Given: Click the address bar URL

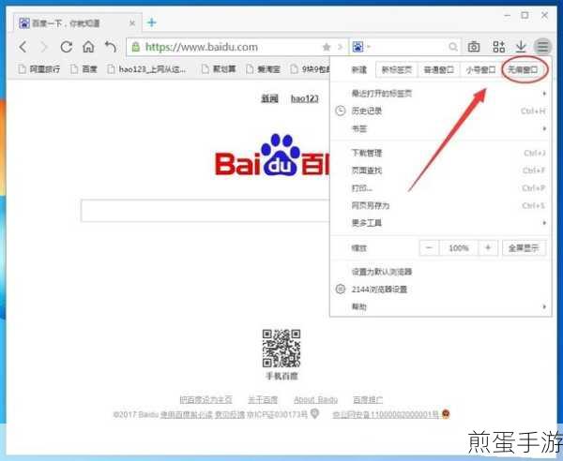Looking at the screenshot, I should pos(202,47).
